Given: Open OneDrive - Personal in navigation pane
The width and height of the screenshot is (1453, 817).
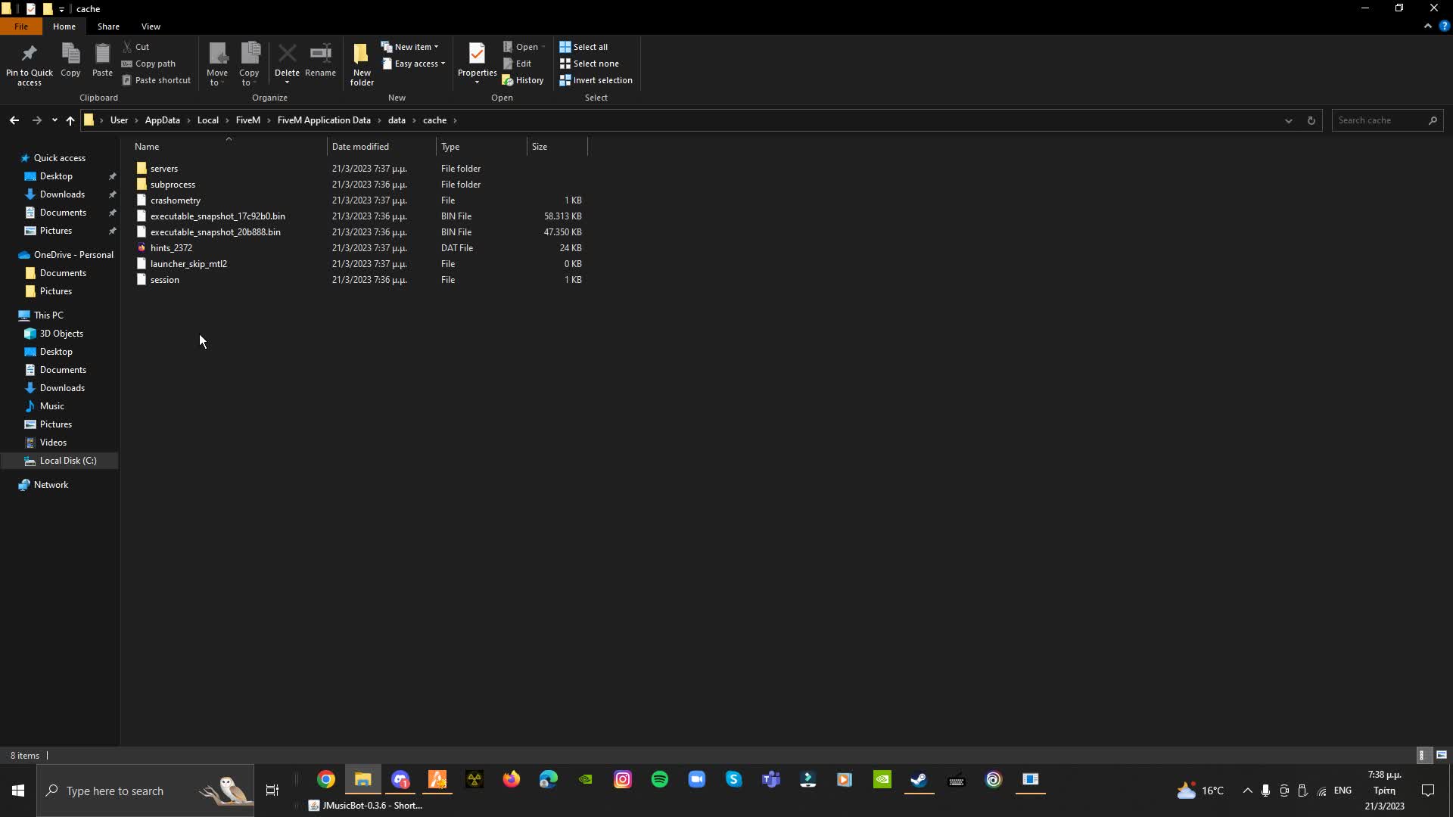Looking at the screenshot, I should 73,255.
